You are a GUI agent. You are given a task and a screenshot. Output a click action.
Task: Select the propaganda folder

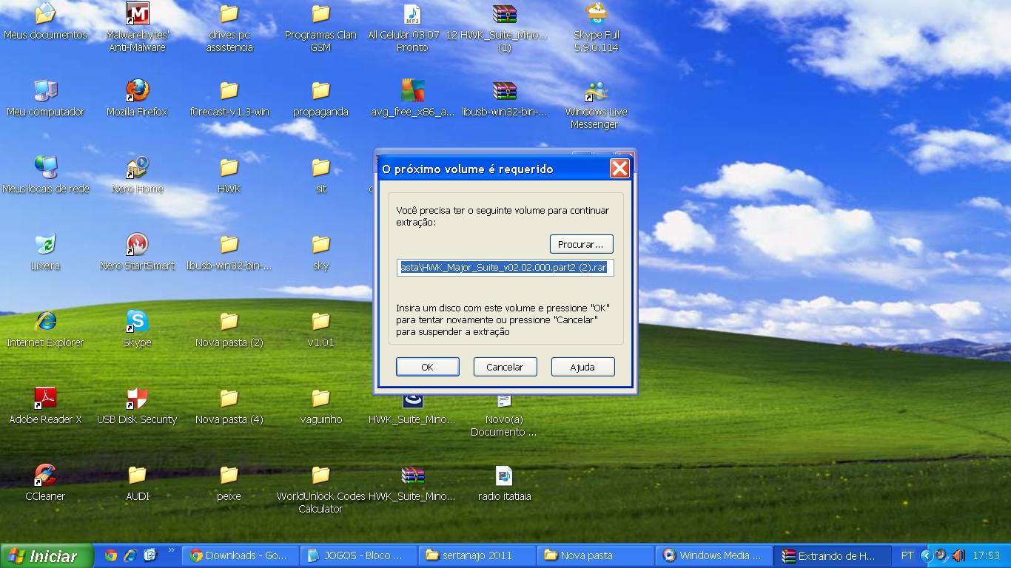coord(320,98)
